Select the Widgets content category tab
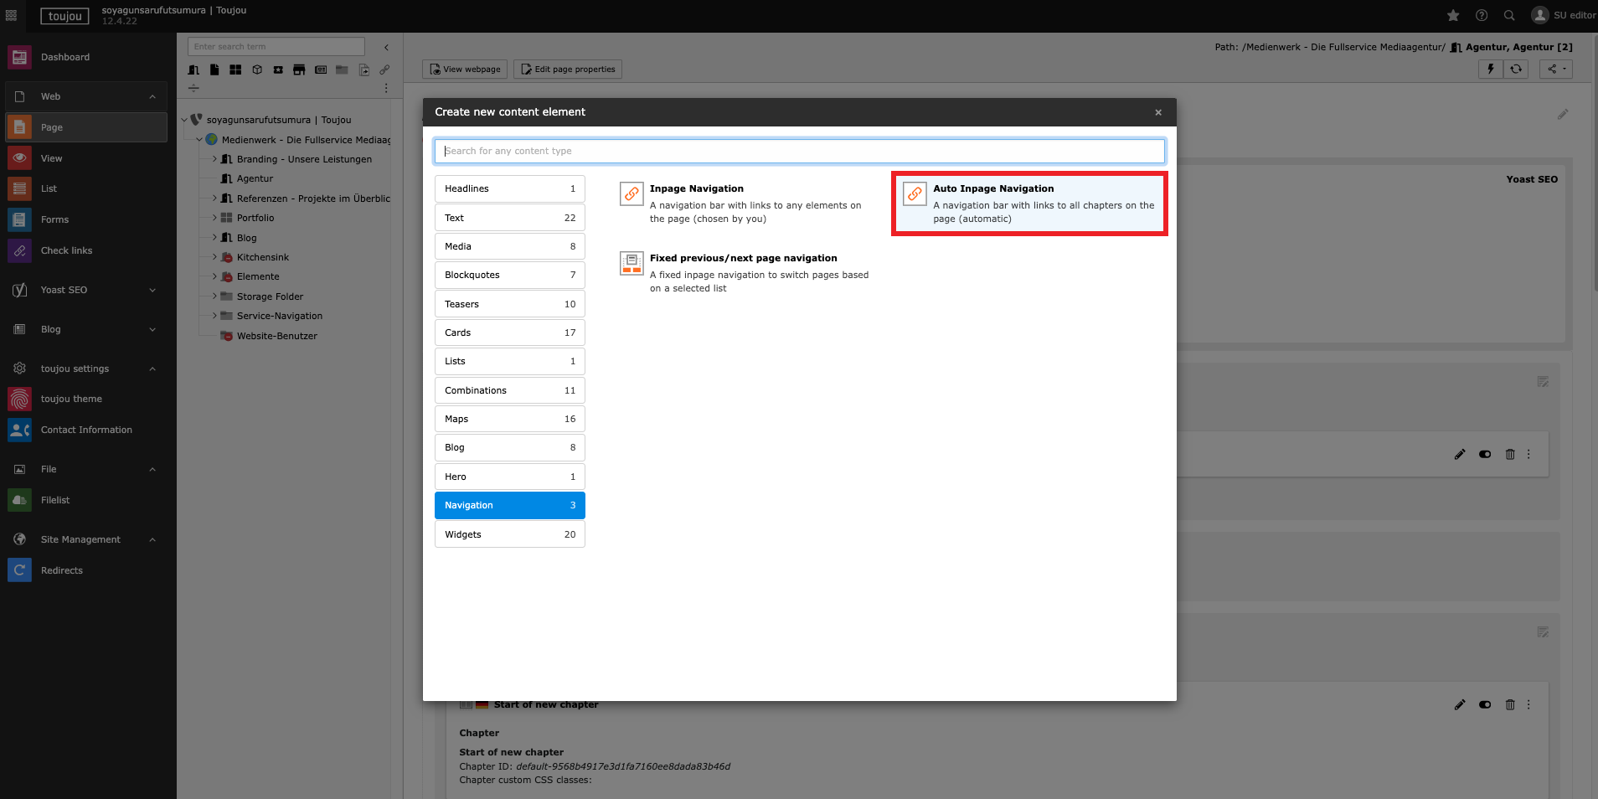The width and height of the screenshot is (1598, 799). coord(509,534)
